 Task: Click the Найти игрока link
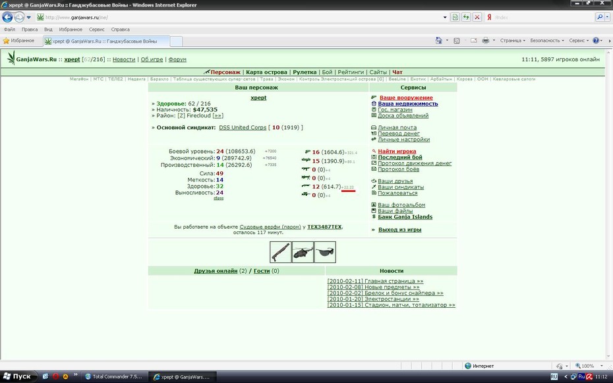click(x=397, y=151)
